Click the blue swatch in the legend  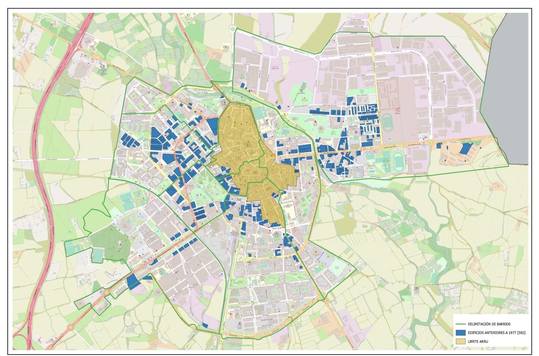pyautogui.click(x=461, y=333)
